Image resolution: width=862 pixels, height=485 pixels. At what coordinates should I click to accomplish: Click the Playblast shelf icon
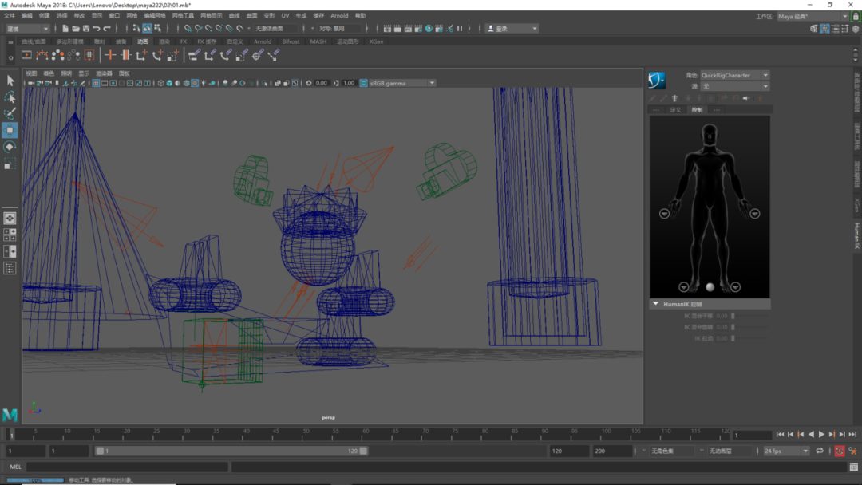pos(26,55)
